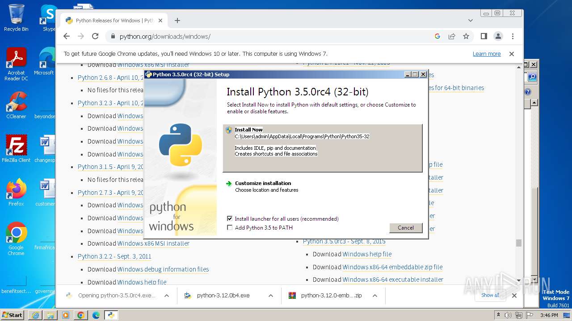This screenshot has height=321, width=572.
Task: Click search icon in background window
Action: click(x=532, y=77)
